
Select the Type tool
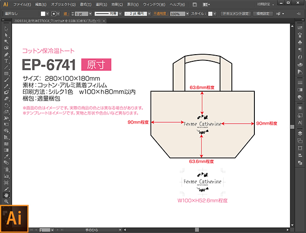tap(6, 61)
